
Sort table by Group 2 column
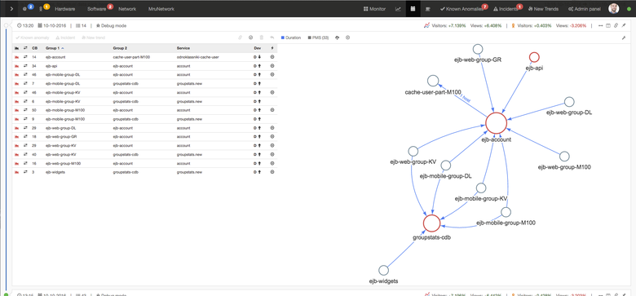click(x=120, y=48)
